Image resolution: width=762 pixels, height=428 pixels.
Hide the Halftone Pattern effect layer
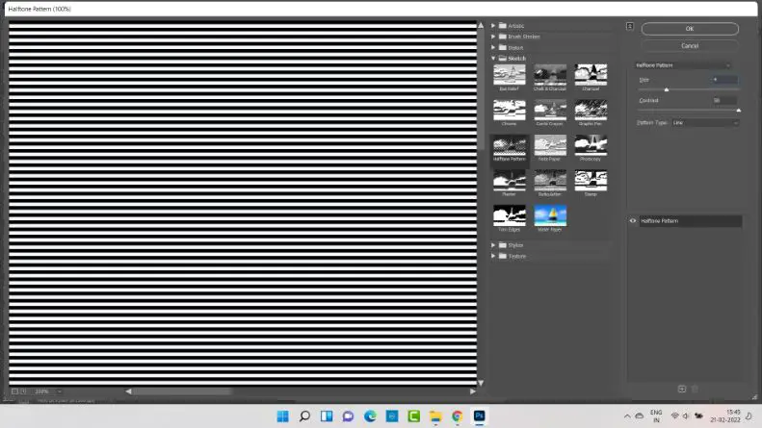click(633, 221)
